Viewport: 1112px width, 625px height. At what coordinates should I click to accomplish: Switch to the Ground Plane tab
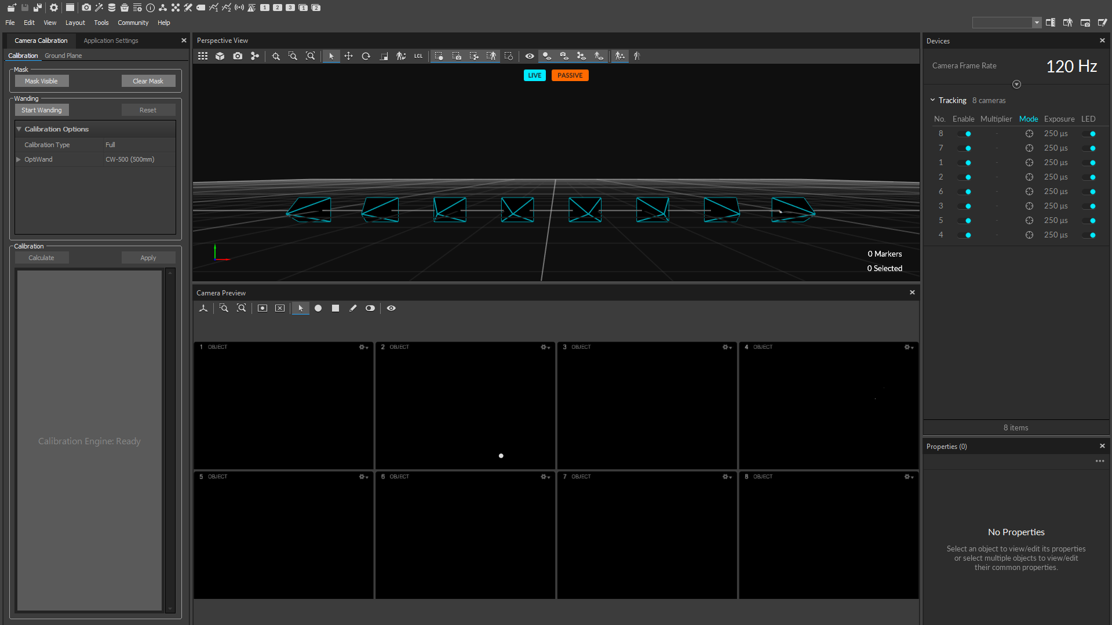(63, 56)
